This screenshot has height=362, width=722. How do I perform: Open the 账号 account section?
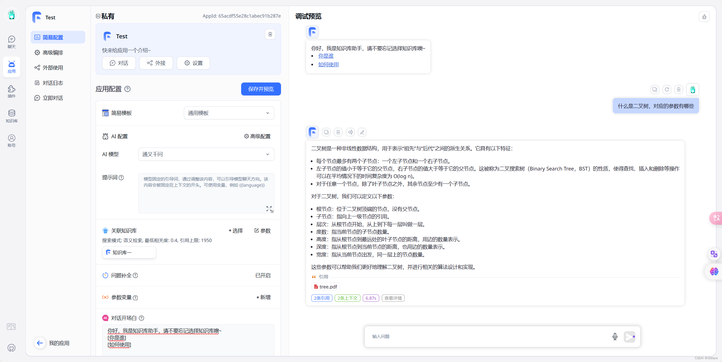coord(12,141)
